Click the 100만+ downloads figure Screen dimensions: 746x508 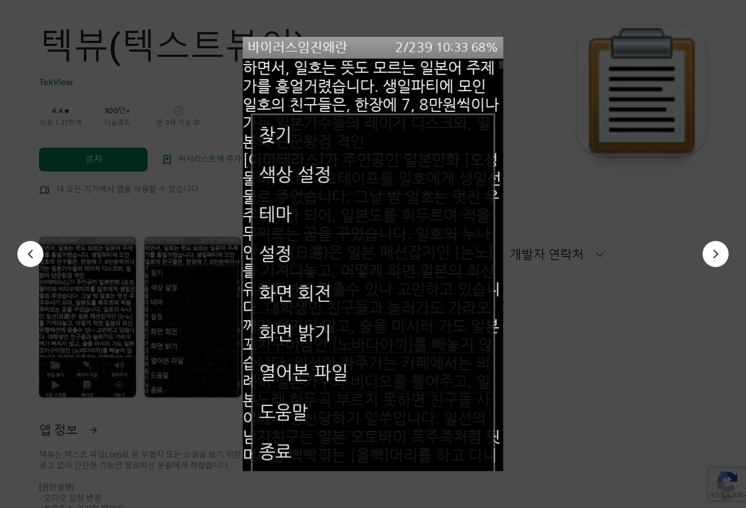coord(117,111)
